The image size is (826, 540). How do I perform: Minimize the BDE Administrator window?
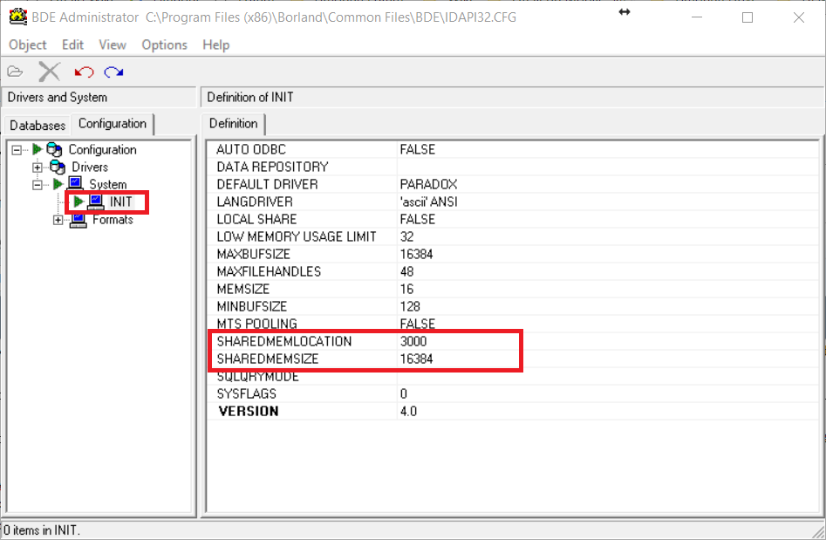point(697,17)
